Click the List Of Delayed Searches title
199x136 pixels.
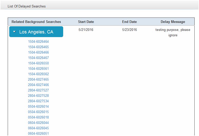point(26,6)
